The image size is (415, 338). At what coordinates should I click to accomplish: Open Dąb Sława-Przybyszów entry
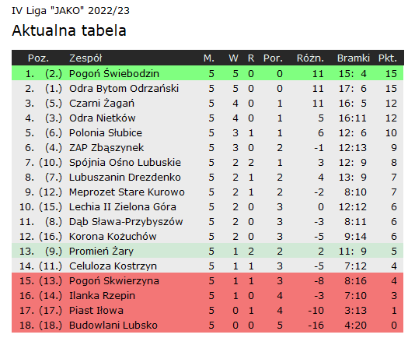pyautogui.click(x=207, y=222)
